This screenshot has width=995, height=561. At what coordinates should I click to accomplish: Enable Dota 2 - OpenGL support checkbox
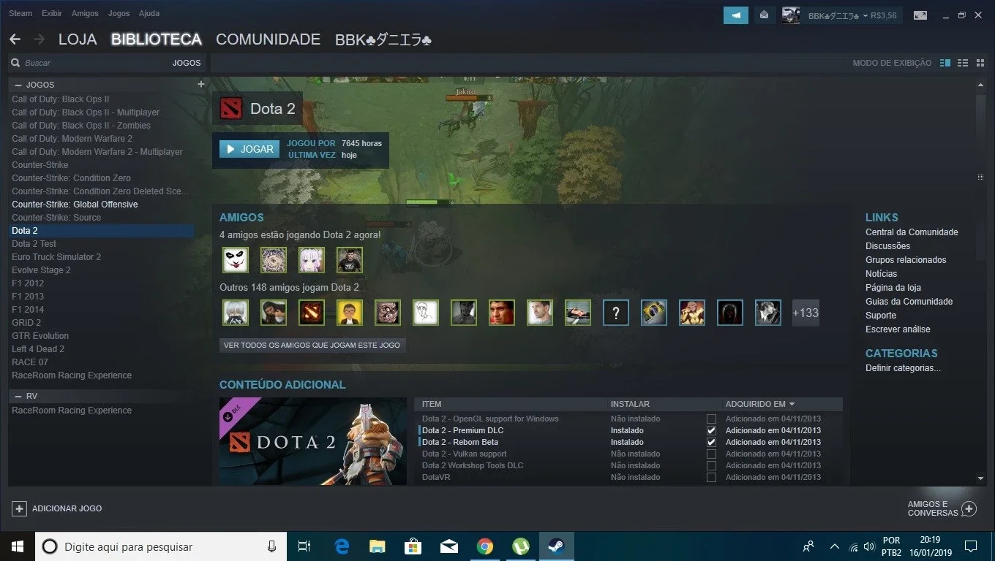coord(711,419)
